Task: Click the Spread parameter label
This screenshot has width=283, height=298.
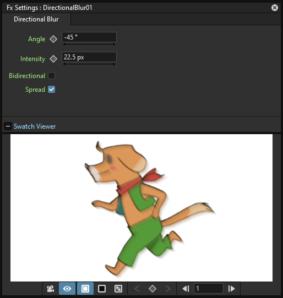Action: [35, 90]
